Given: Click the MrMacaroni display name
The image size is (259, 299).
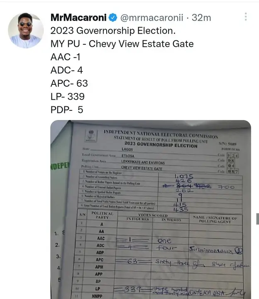Looking at the screenshot, I should [x=78, y=18].
